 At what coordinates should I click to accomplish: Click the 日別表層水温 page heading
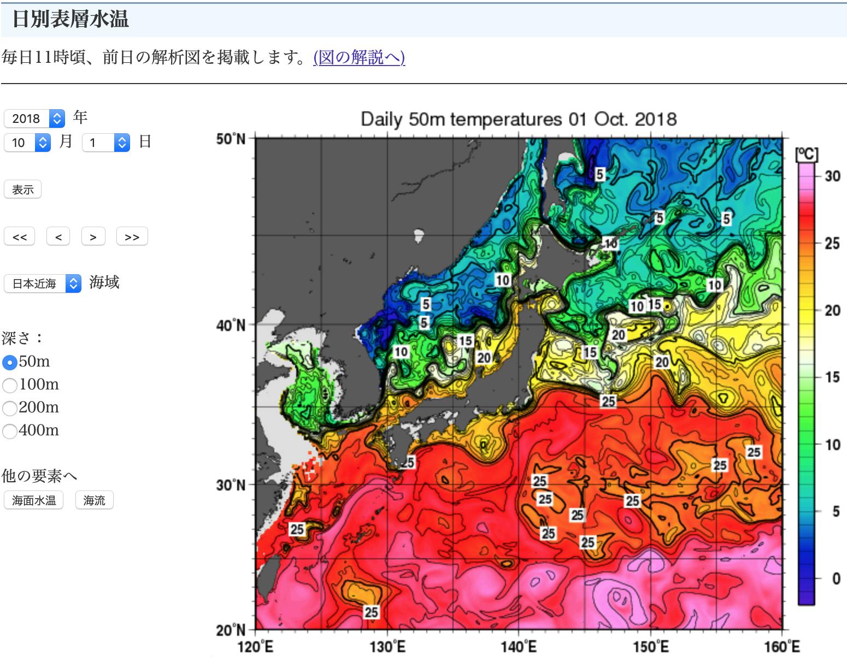(x=70, y=19)
